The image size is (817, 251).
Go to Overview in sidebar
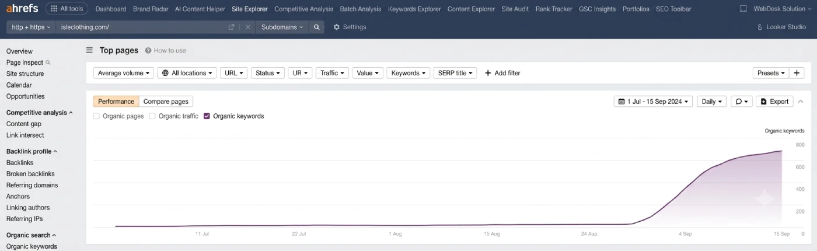click(19, 51)
